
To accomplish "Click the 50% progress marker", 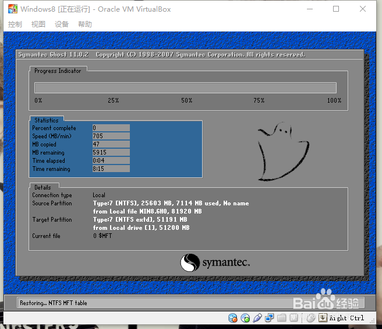I will click(x=186, y=100).
